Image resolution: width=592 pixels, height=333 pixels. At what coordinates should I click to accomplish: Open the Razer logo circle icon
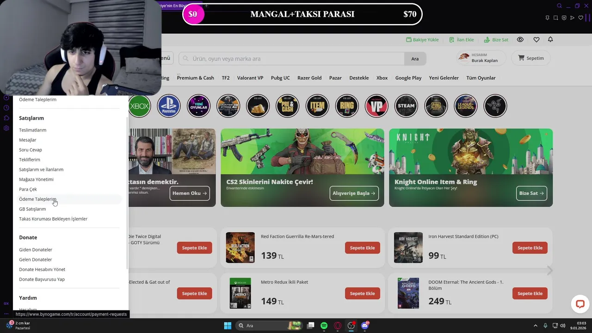[495, 106]
